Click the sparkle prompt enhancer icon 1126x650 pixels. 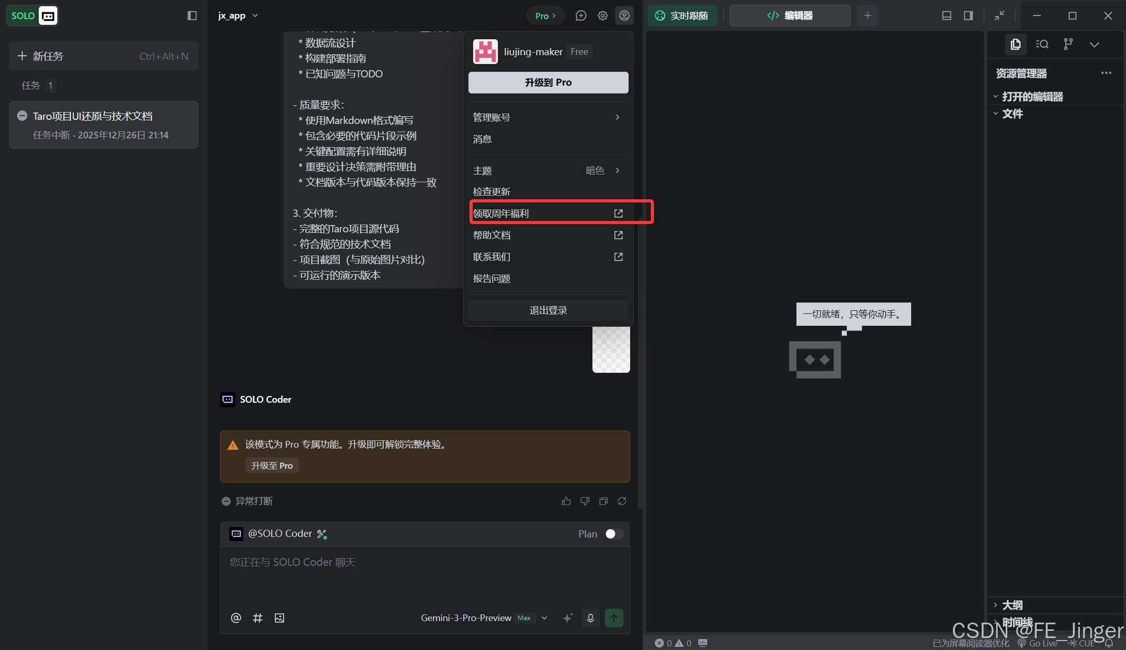pos(567,617)
